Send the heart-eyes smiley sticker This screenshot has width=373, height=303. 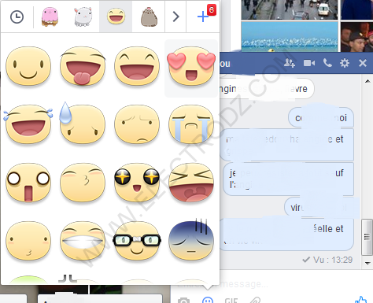coord(191,67)
